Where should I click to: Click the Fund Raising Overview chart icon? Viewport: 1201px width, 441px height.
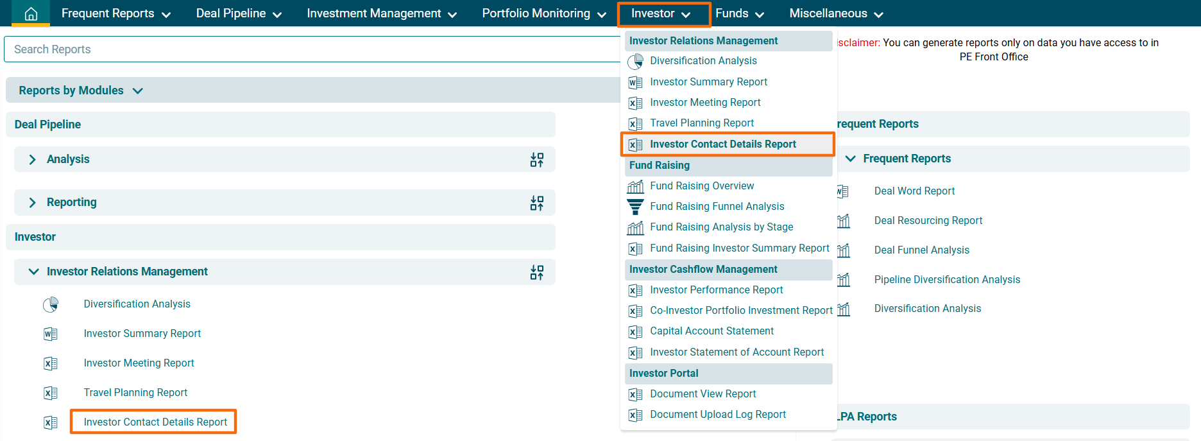point(635,186)
